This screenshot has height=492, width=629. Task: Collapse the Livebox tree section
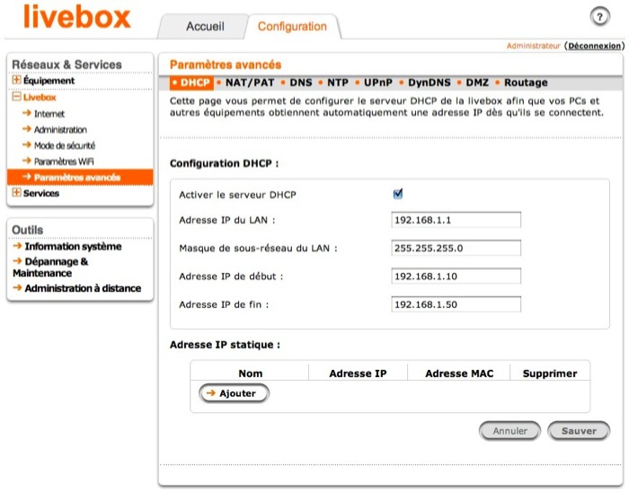17,98
